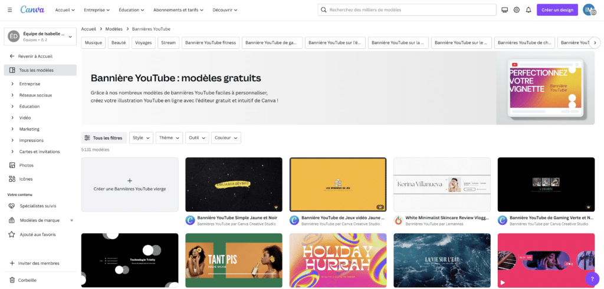This screenshot has height=289, width=604.
Task: Create a blank Bannières YouTube design
Action: [x=130, y=184]
